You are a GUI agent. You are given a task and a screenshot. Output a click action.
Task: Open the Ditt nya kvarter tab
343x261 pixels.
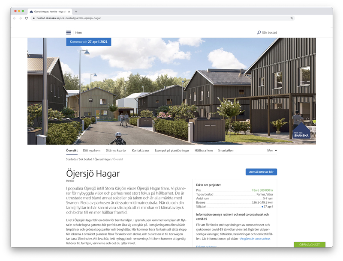[x=116, y=151]
